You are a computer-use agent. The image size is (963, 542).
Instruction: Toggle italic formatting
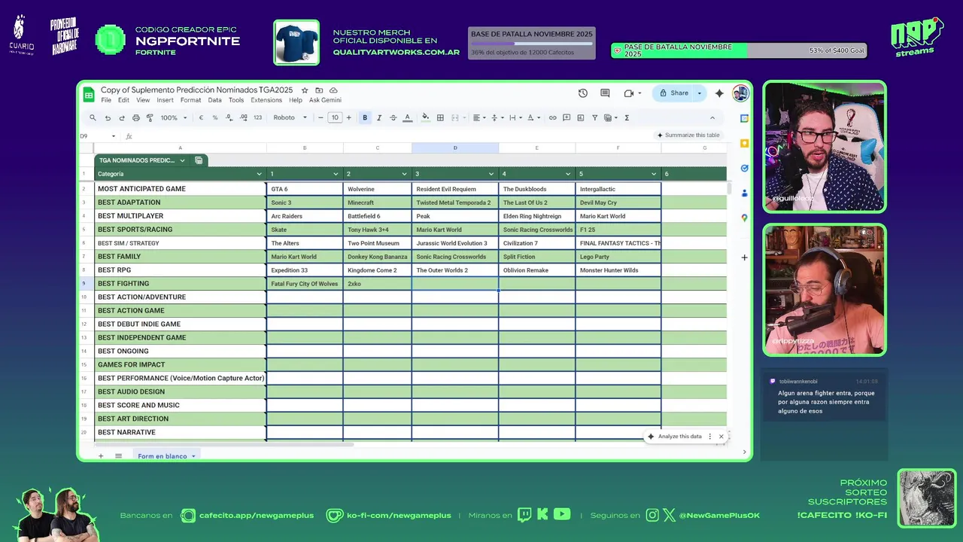378,117
